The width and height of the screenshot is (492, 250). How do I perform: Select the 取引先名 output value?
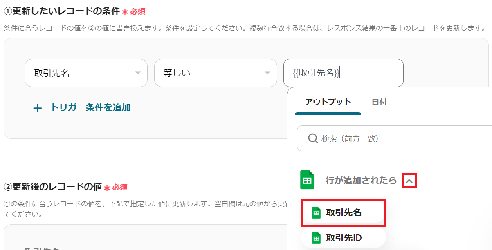[344, 212]
